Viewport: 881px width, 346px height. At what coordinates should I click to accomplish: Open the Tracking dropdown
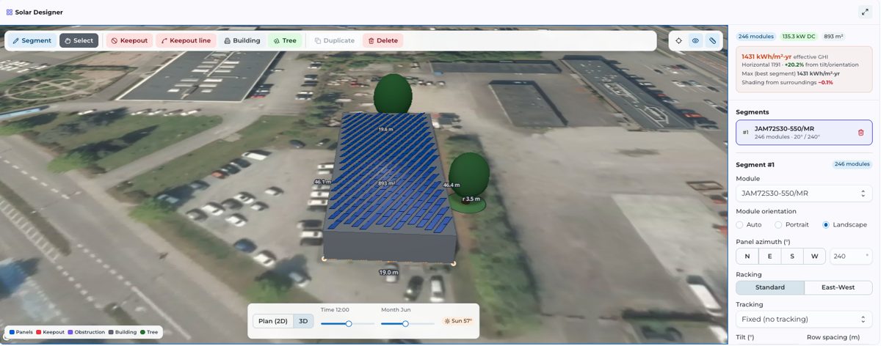804,319
